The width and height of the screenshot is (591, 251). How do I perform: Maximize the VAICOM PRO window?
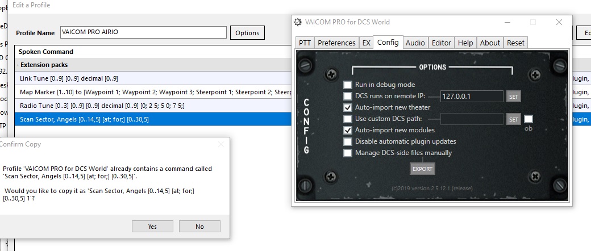pyautogui.click(x=532, y=22)
